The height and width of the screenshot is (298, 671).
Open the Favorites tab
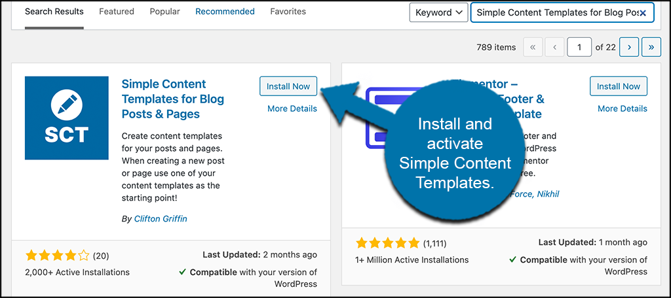pyautogui.click(x=288, y=12)
